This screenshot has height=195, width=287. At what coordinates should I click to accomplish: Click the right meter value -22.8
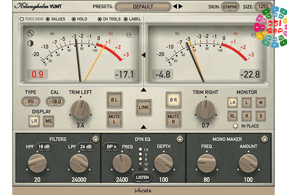point(250,75)
